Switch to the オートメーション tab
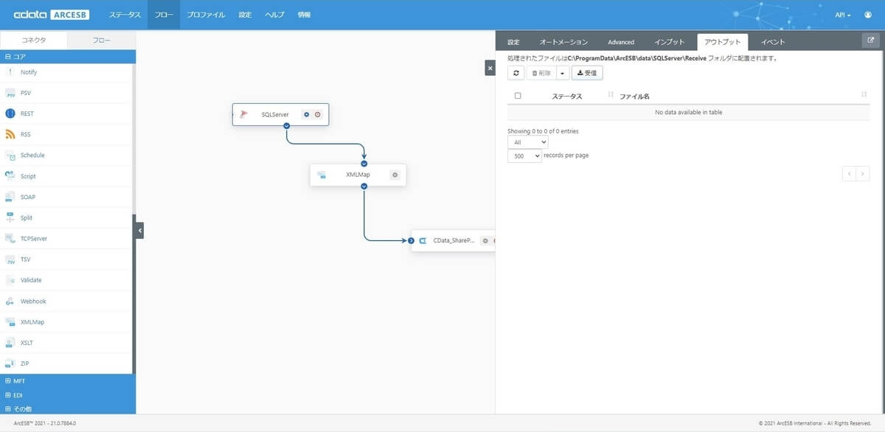 coord(563,42)
